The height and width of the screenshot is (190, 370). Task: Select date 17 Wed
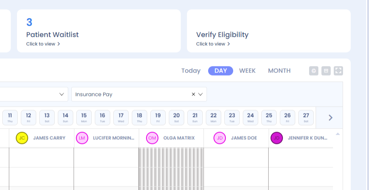(121, 117)
